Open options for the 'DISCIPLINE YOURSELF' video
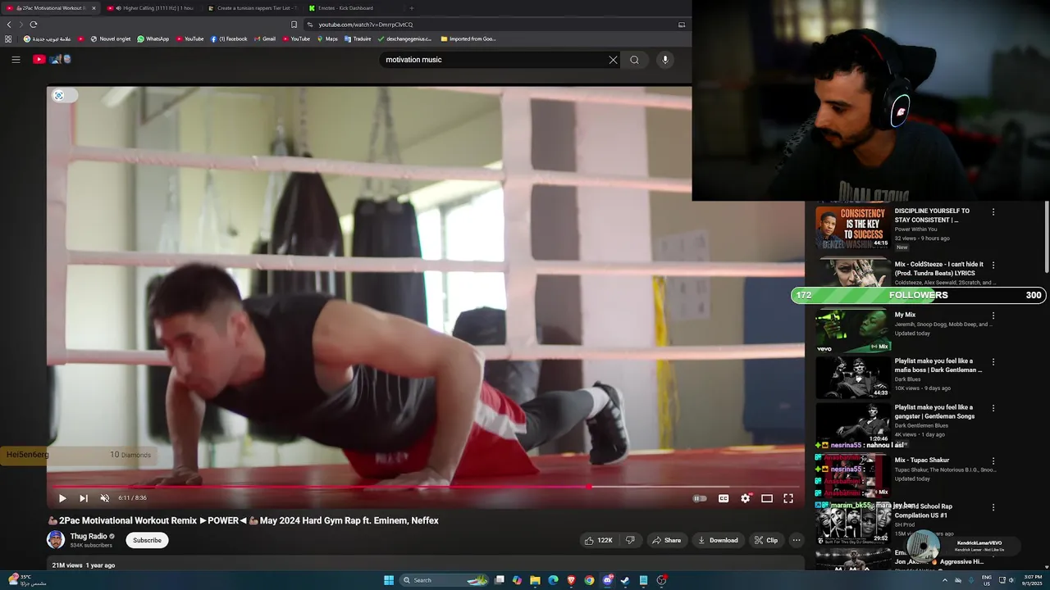The width and height of the screenshot is (1050, 590). (x=993, y=212)
